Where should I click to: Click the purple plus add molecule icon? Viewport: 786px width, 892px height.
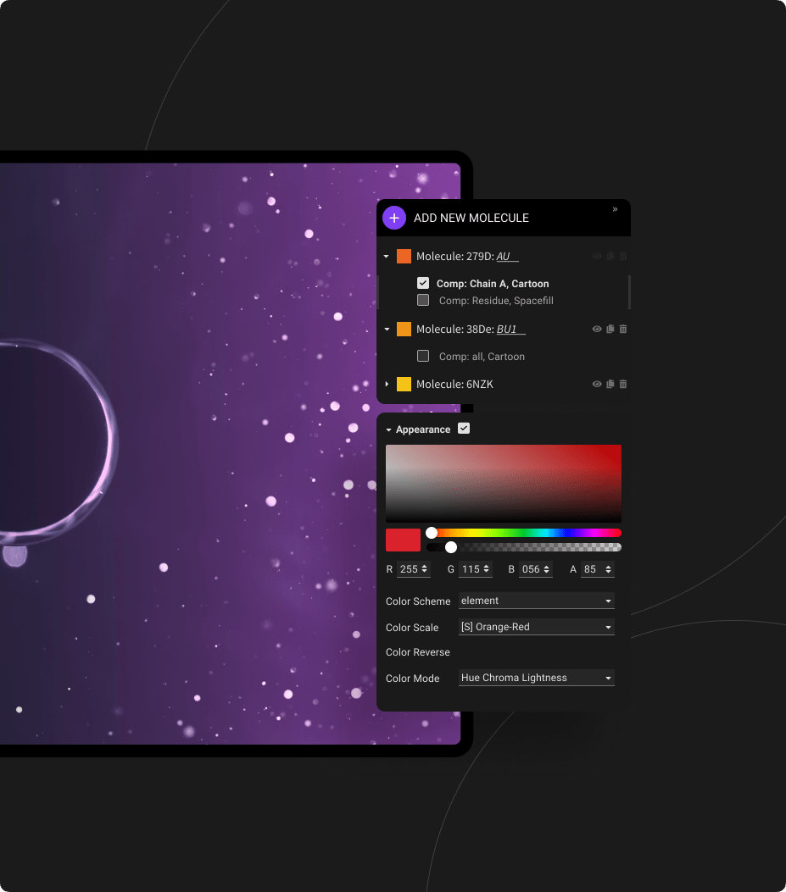(x=394, y=218)
